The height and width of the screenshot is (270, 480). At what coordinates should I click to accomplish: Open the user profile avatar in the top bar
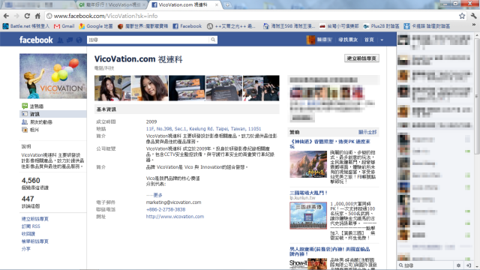(x=310, y=40)
